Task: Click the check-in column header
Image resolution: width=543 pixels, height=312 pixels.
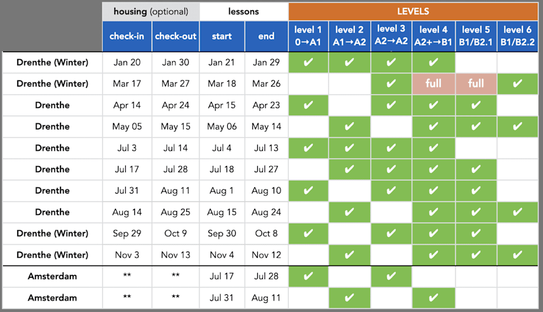Action: coord(127,37)
